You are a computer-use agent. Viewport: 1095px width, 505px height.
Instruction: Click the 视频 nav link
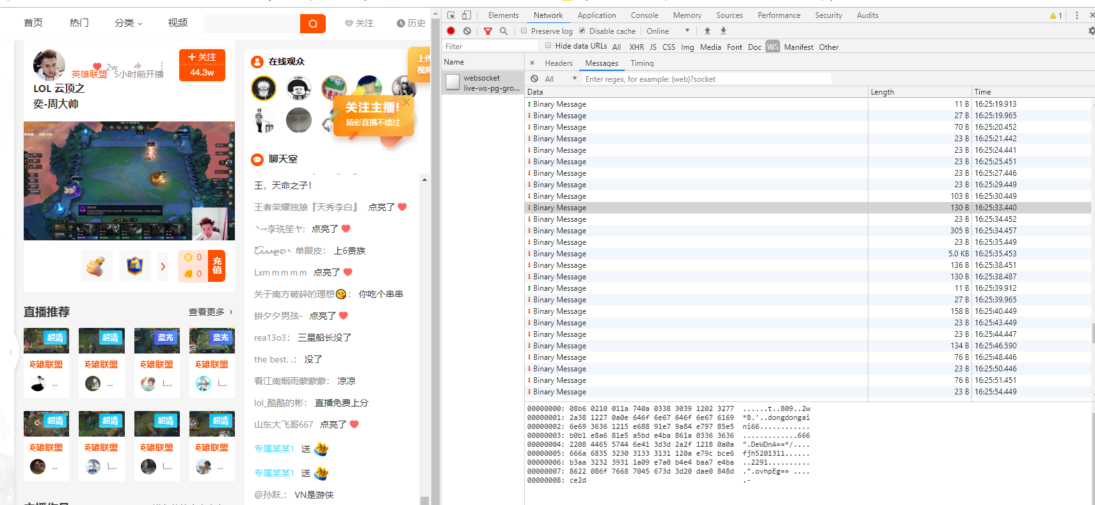pyautogui.click(x=178, y=23)
